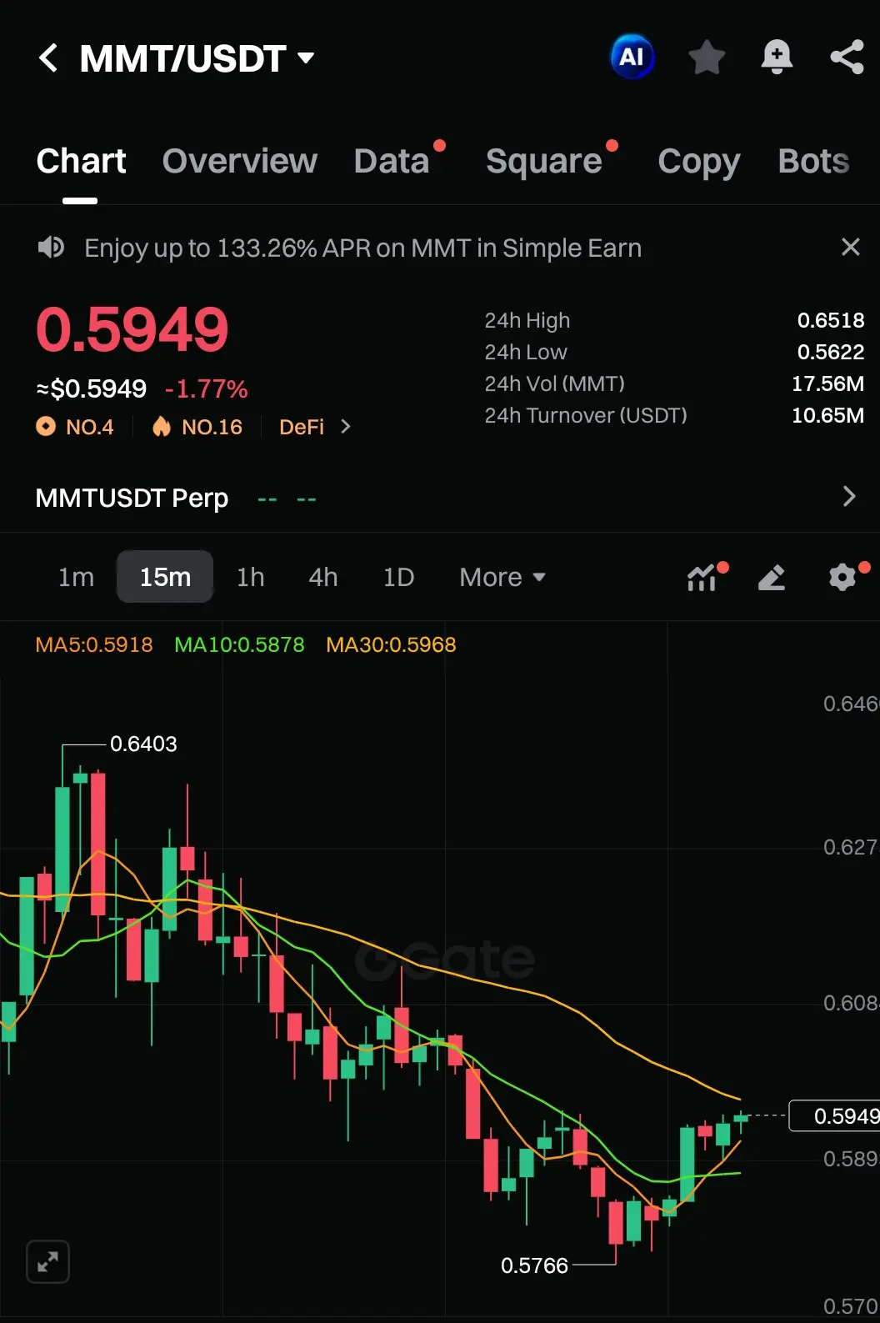Open the Copy tab

click(698, 161)
